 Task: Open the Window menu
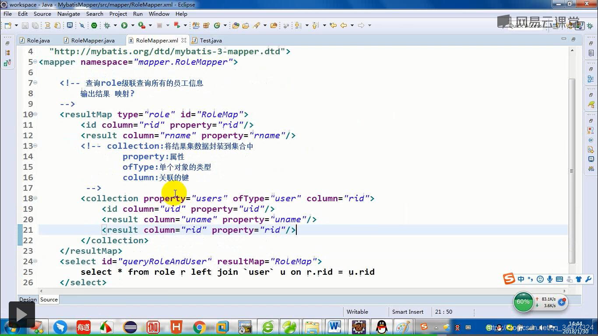click(159, 14)
